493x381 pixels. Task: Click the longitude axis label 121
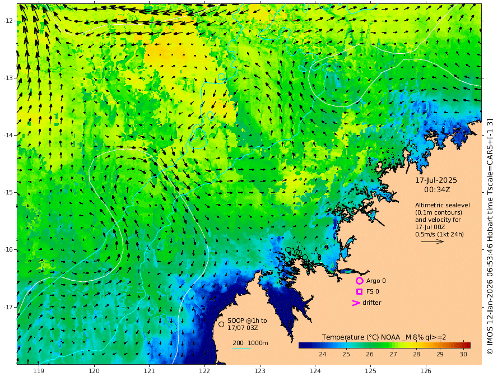pos(150,371)
